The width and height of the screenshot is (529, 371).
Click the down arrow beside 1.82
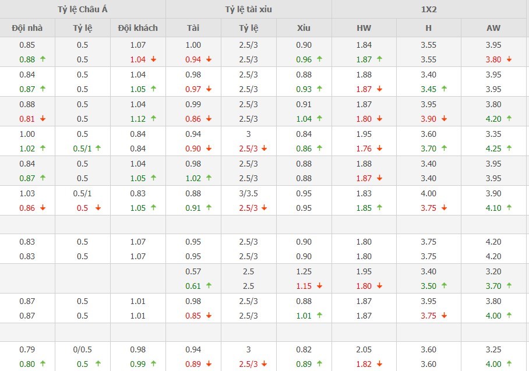(x=379, y=364)
